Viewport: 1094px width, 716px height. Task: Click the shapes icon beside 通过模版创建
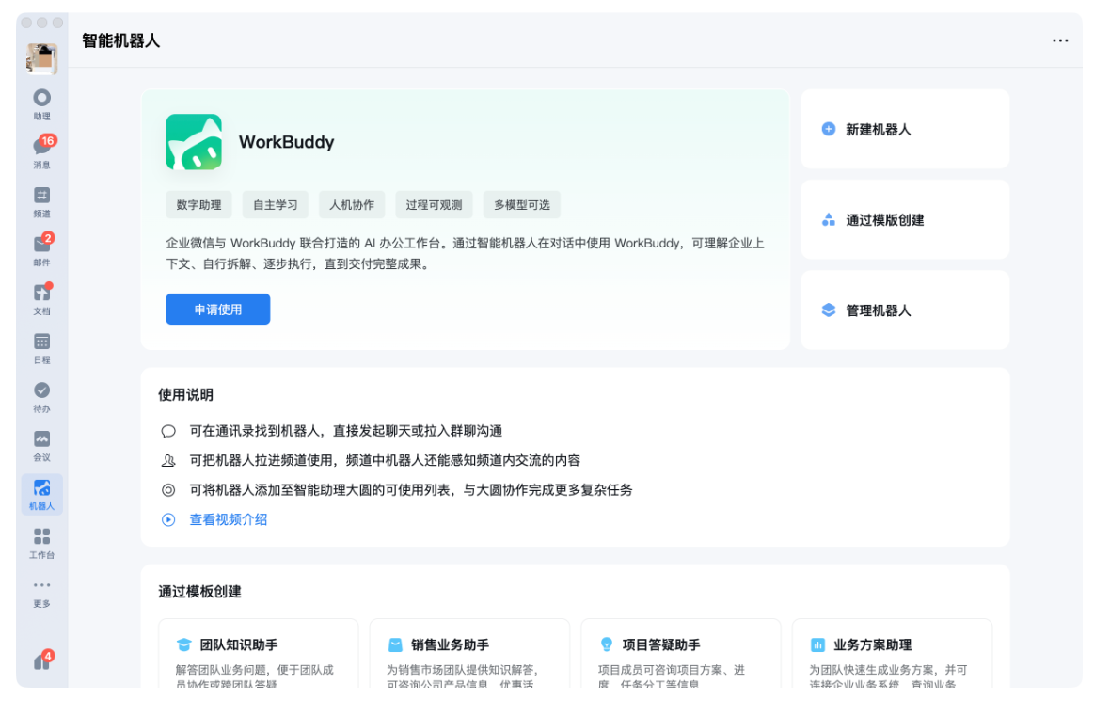(x=828, y=220)
